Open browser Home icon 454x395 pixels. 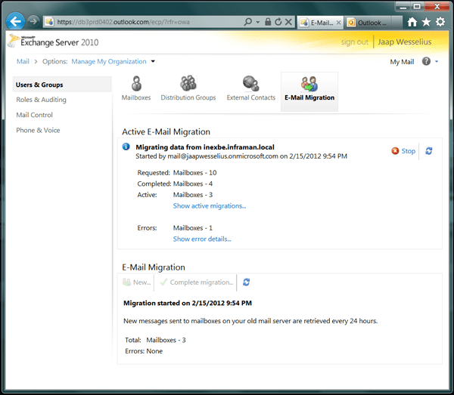pyautogui.click(x=412, y=22)
